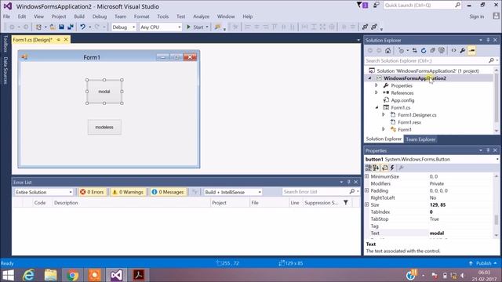
Task: Open the Debug configuration dropdown
Action: (133, 27)
